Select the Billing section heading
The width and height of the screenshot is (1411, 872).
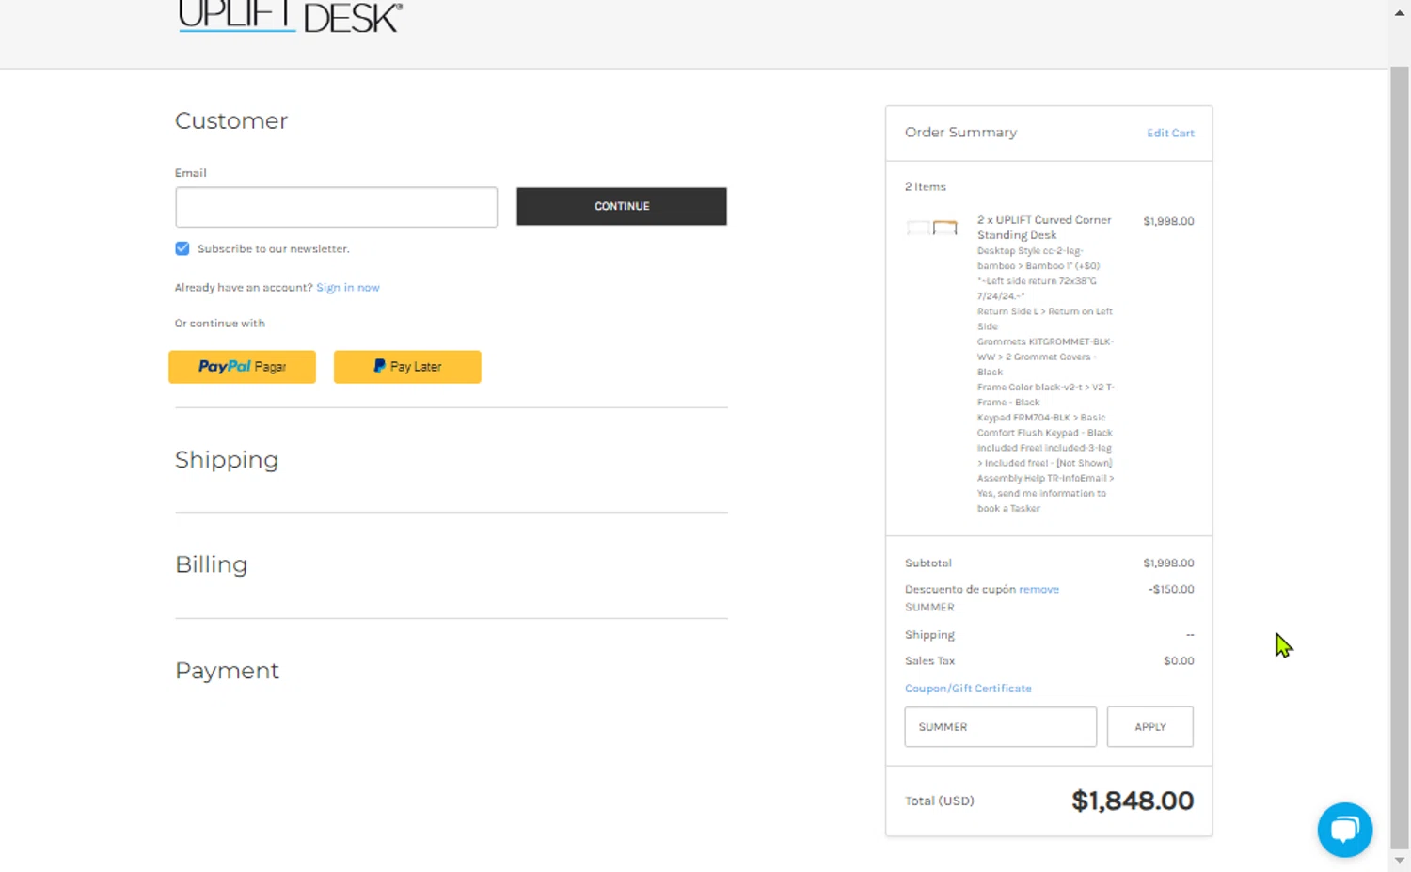coord(212,564)
